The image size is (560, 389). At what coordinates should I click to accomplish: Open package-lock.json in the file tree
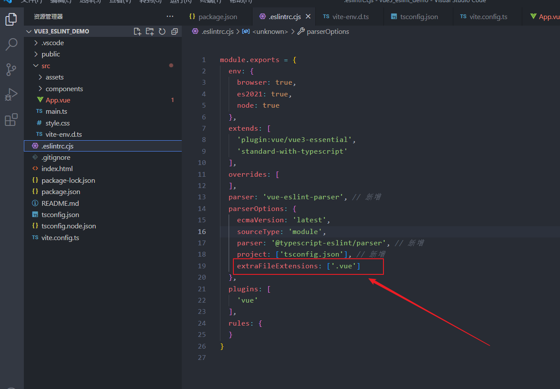click(103, 180)
